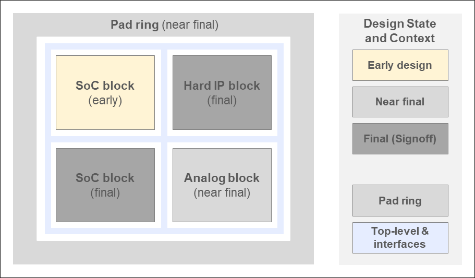Click the Pad ring legend swatch

pos(400,200)
